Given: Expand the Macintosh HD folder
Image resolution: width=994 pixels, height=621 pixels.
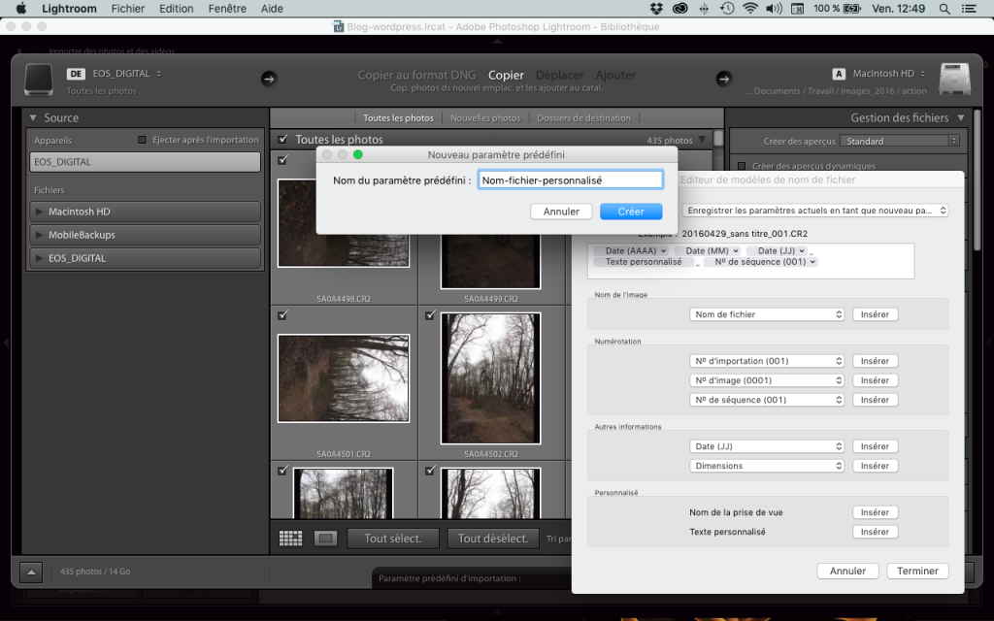Looking at the screenshot, I should coord(39,212).
